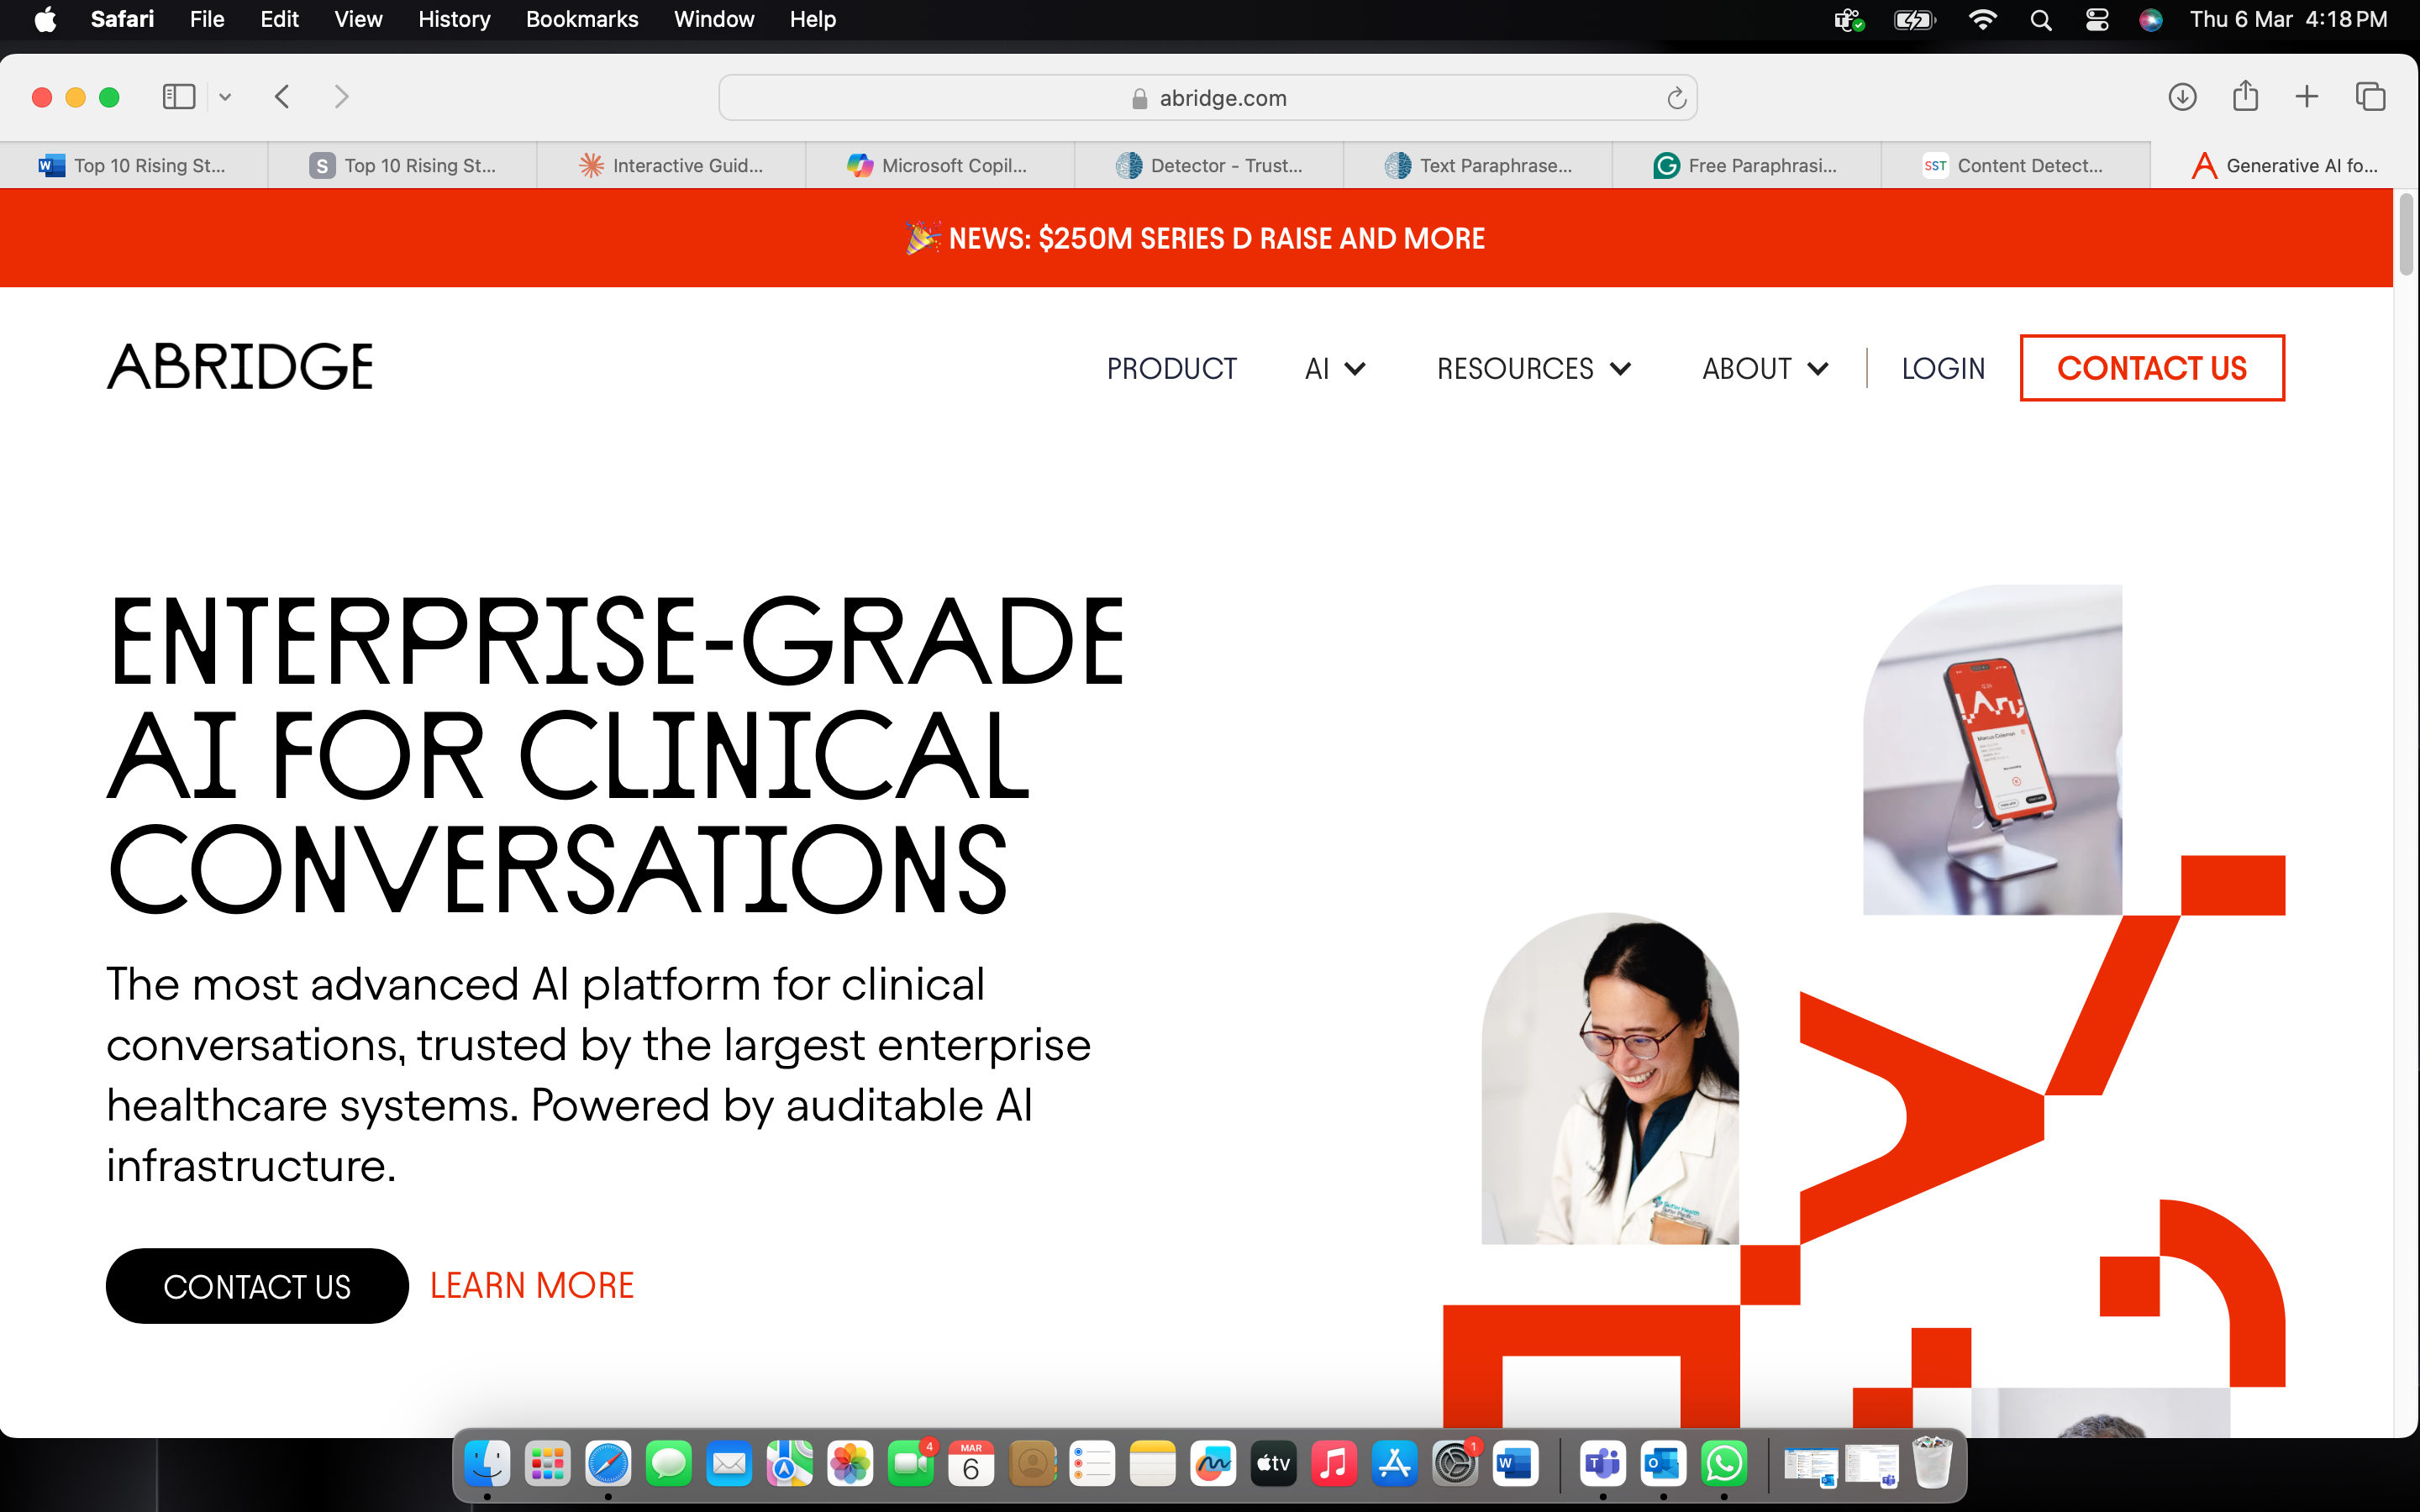Click the battery status icon
Image resolution: width=2420 pixels, height=1512 pixels.
(1915, 20)
